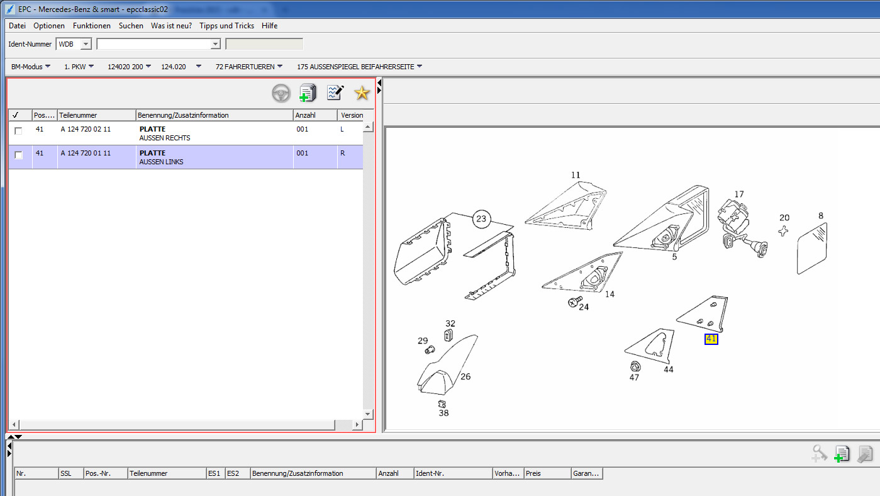Click the gold star favorites icon
The height and width of the screenshot is (496, 880).
click(x=362, y=93)
